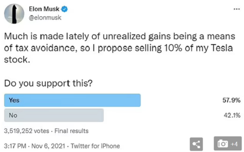Click the gray No progress bar fill
Viewport: 244px width, 152px height.
click(x=54, y=115)
